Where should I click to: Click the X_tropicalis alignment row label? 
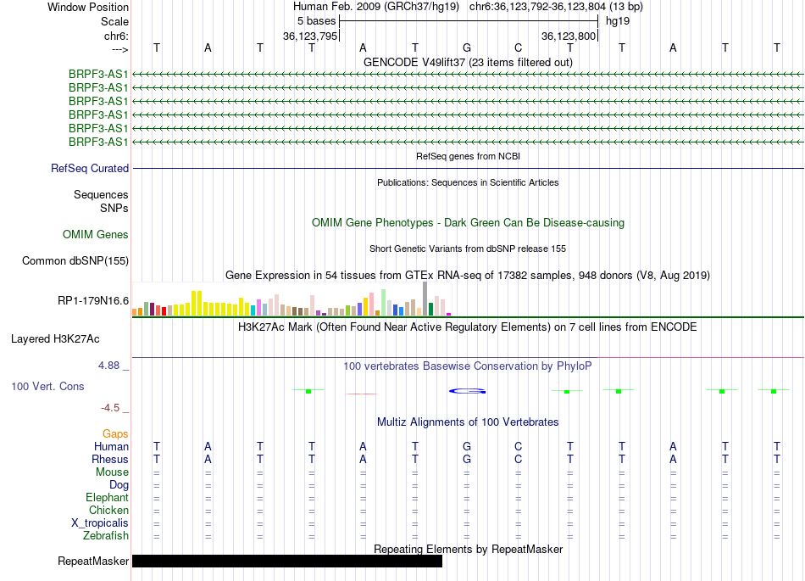point(100,523)
